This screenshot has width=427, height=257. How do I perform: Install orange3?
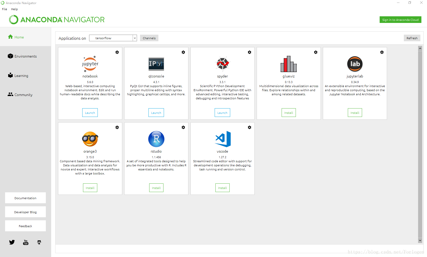(90, 188)
